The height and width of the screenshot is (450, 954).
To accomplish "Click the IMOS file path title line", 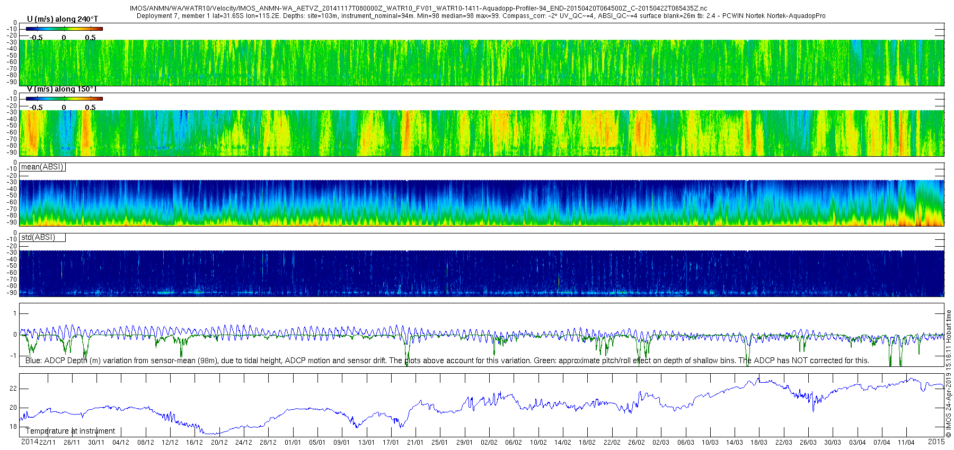I will pyautogui.click(x=418, y=8).
